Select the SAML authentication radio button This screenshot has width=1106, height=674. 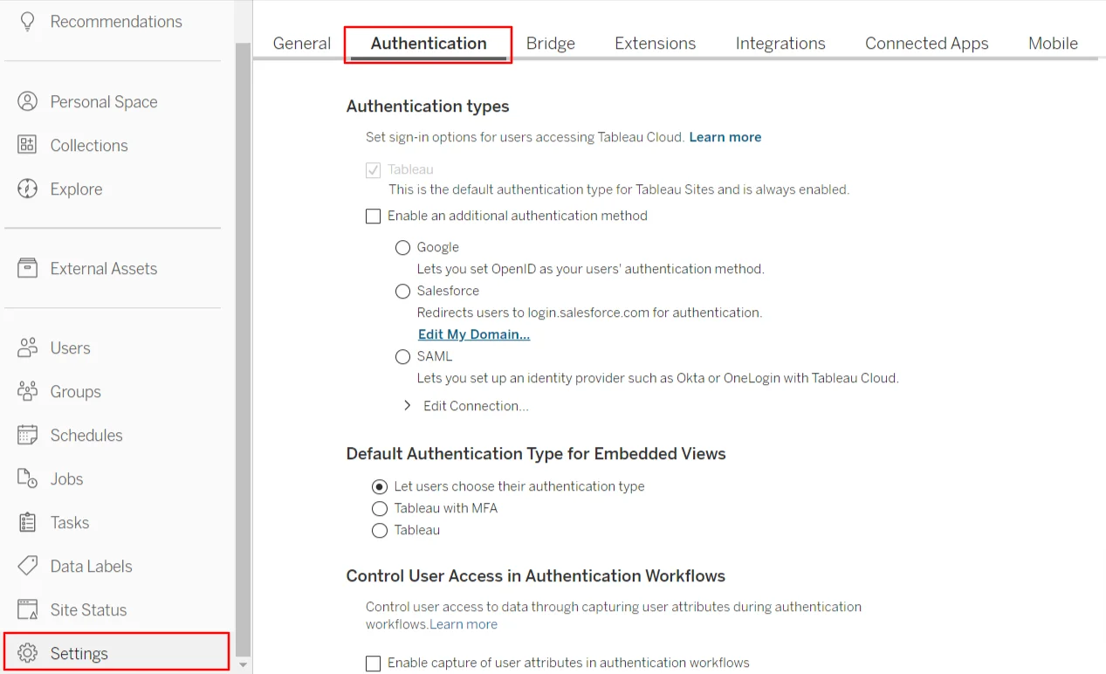coord(402,357)
